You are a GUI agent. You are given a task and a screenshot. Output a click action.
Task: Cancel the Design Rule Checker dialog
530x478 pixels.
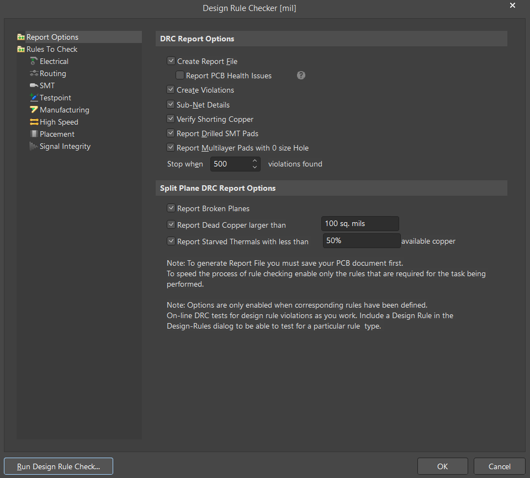pos(499,466)
